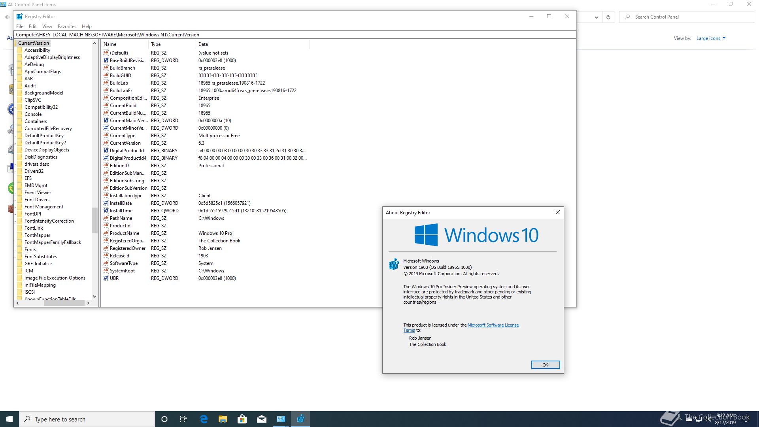Click the taskbar search box
Screen dimensions: 759x427
click(87, 419)
